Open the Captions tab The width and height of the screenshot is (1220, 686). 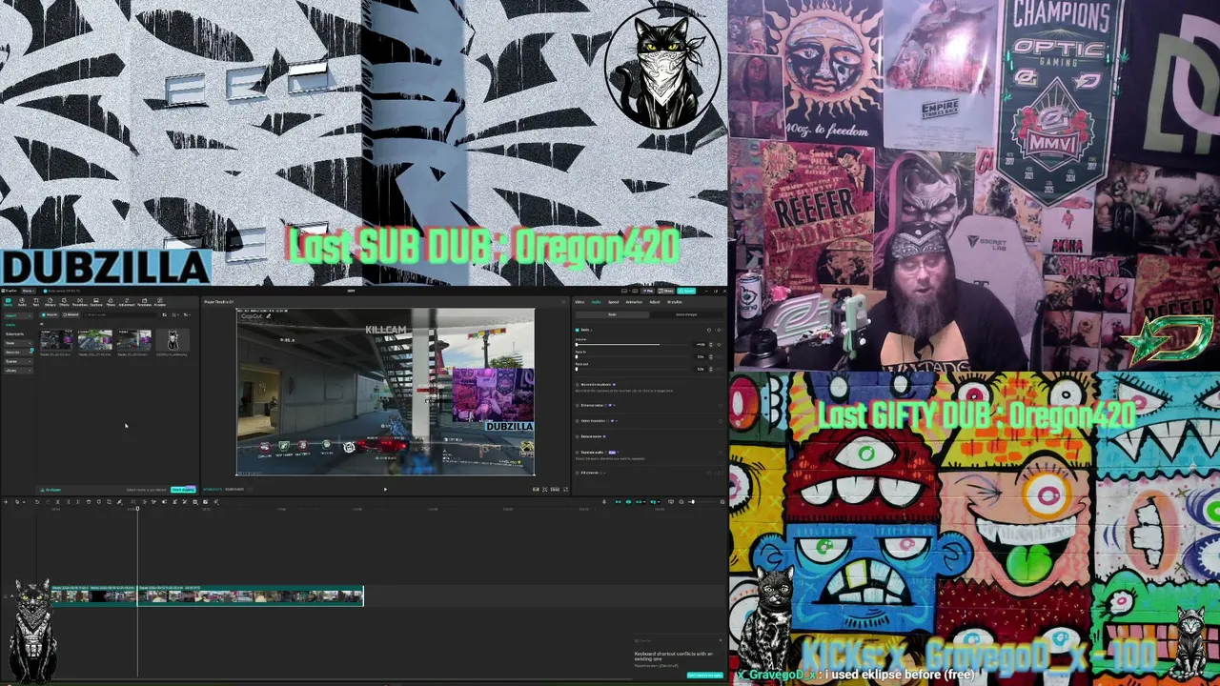pyautogui.click(x=96, y=302)
